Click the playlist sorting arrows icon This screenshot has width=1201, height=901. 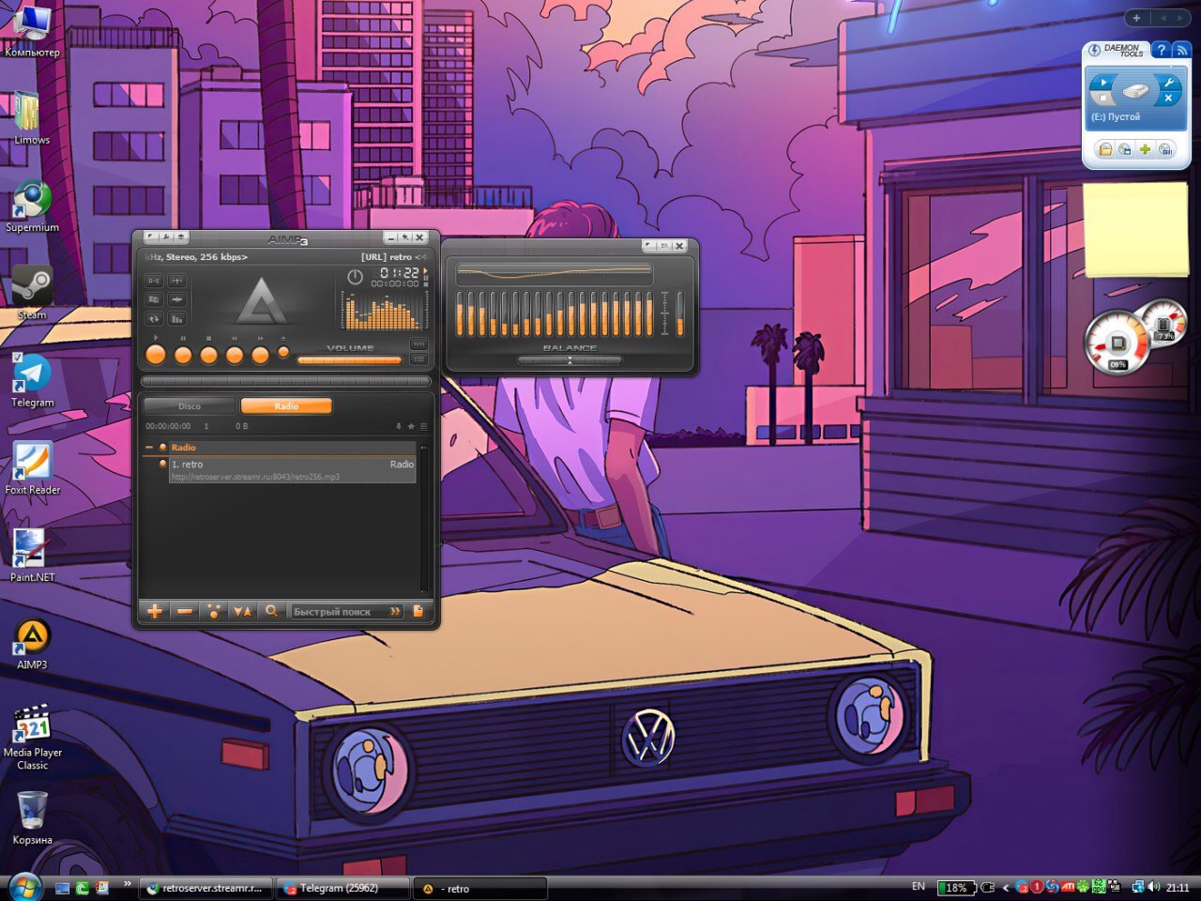(242, 611)
